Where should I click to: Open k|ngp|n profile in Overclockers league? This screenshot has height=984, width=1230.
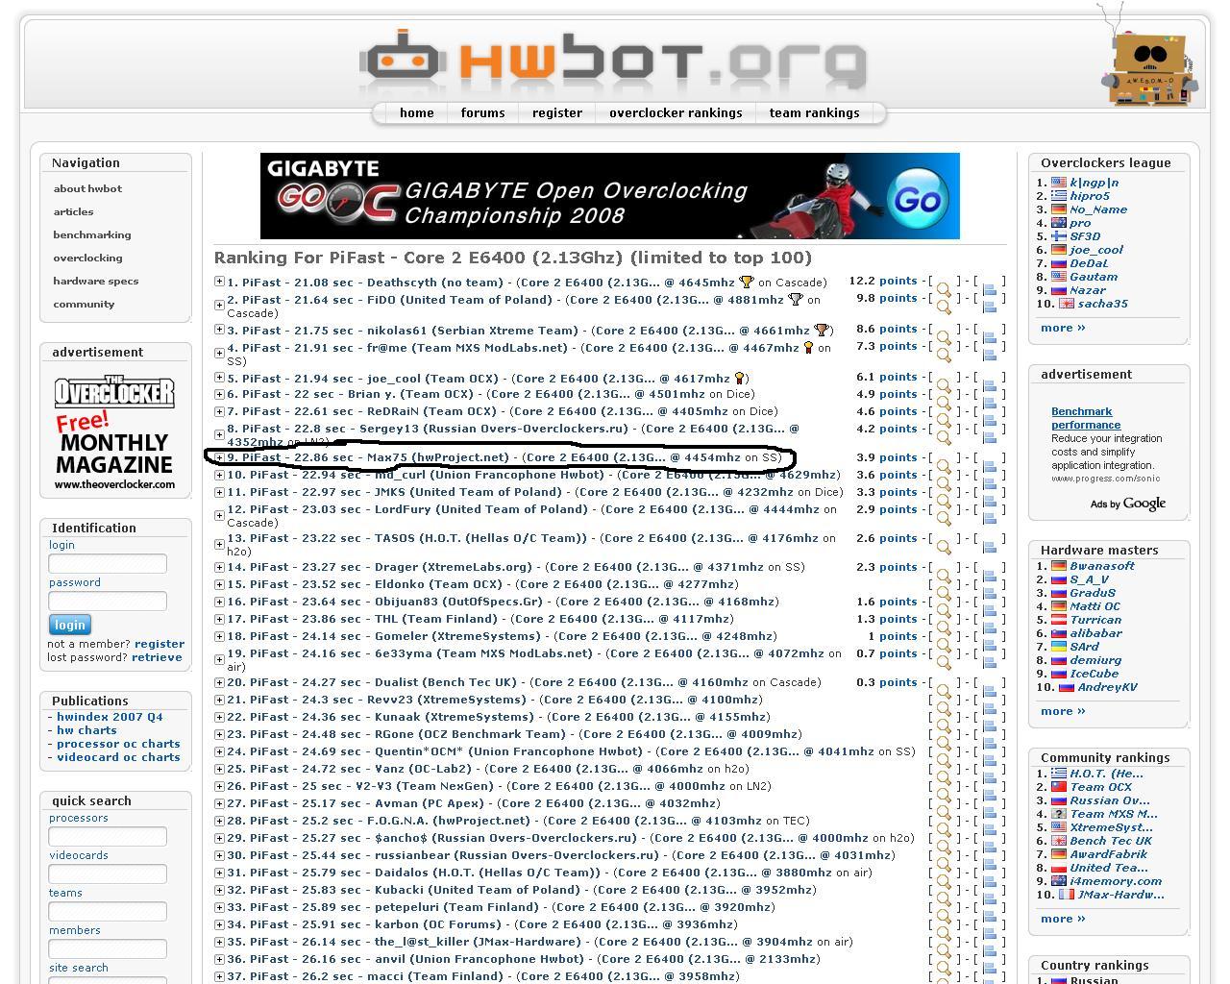click(x=1095, y=183)
